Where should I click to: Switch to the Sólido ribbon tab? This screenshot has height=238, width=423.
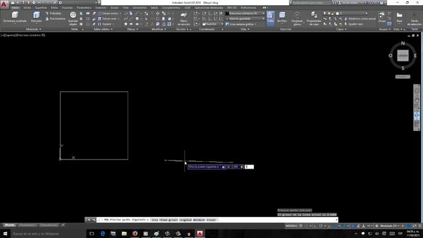27,8
